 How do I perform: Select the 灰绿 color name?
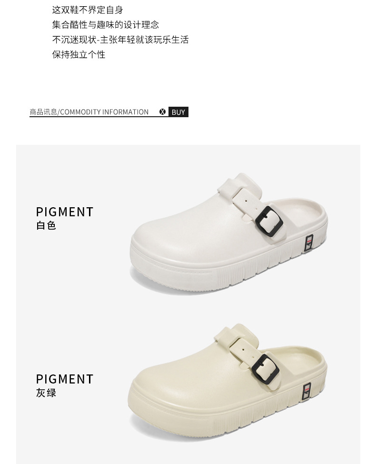tap(46, 393)
